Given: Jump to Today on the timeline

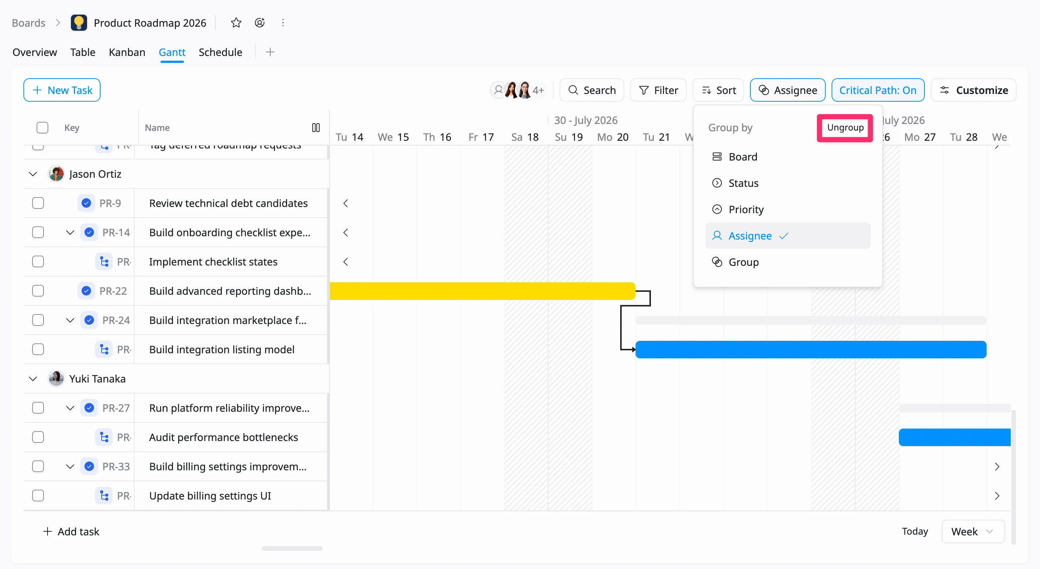Looking at the screenshot, I should [915, 531].
